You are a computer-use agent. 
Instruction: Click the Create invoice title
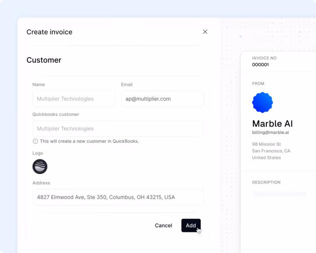49,32
